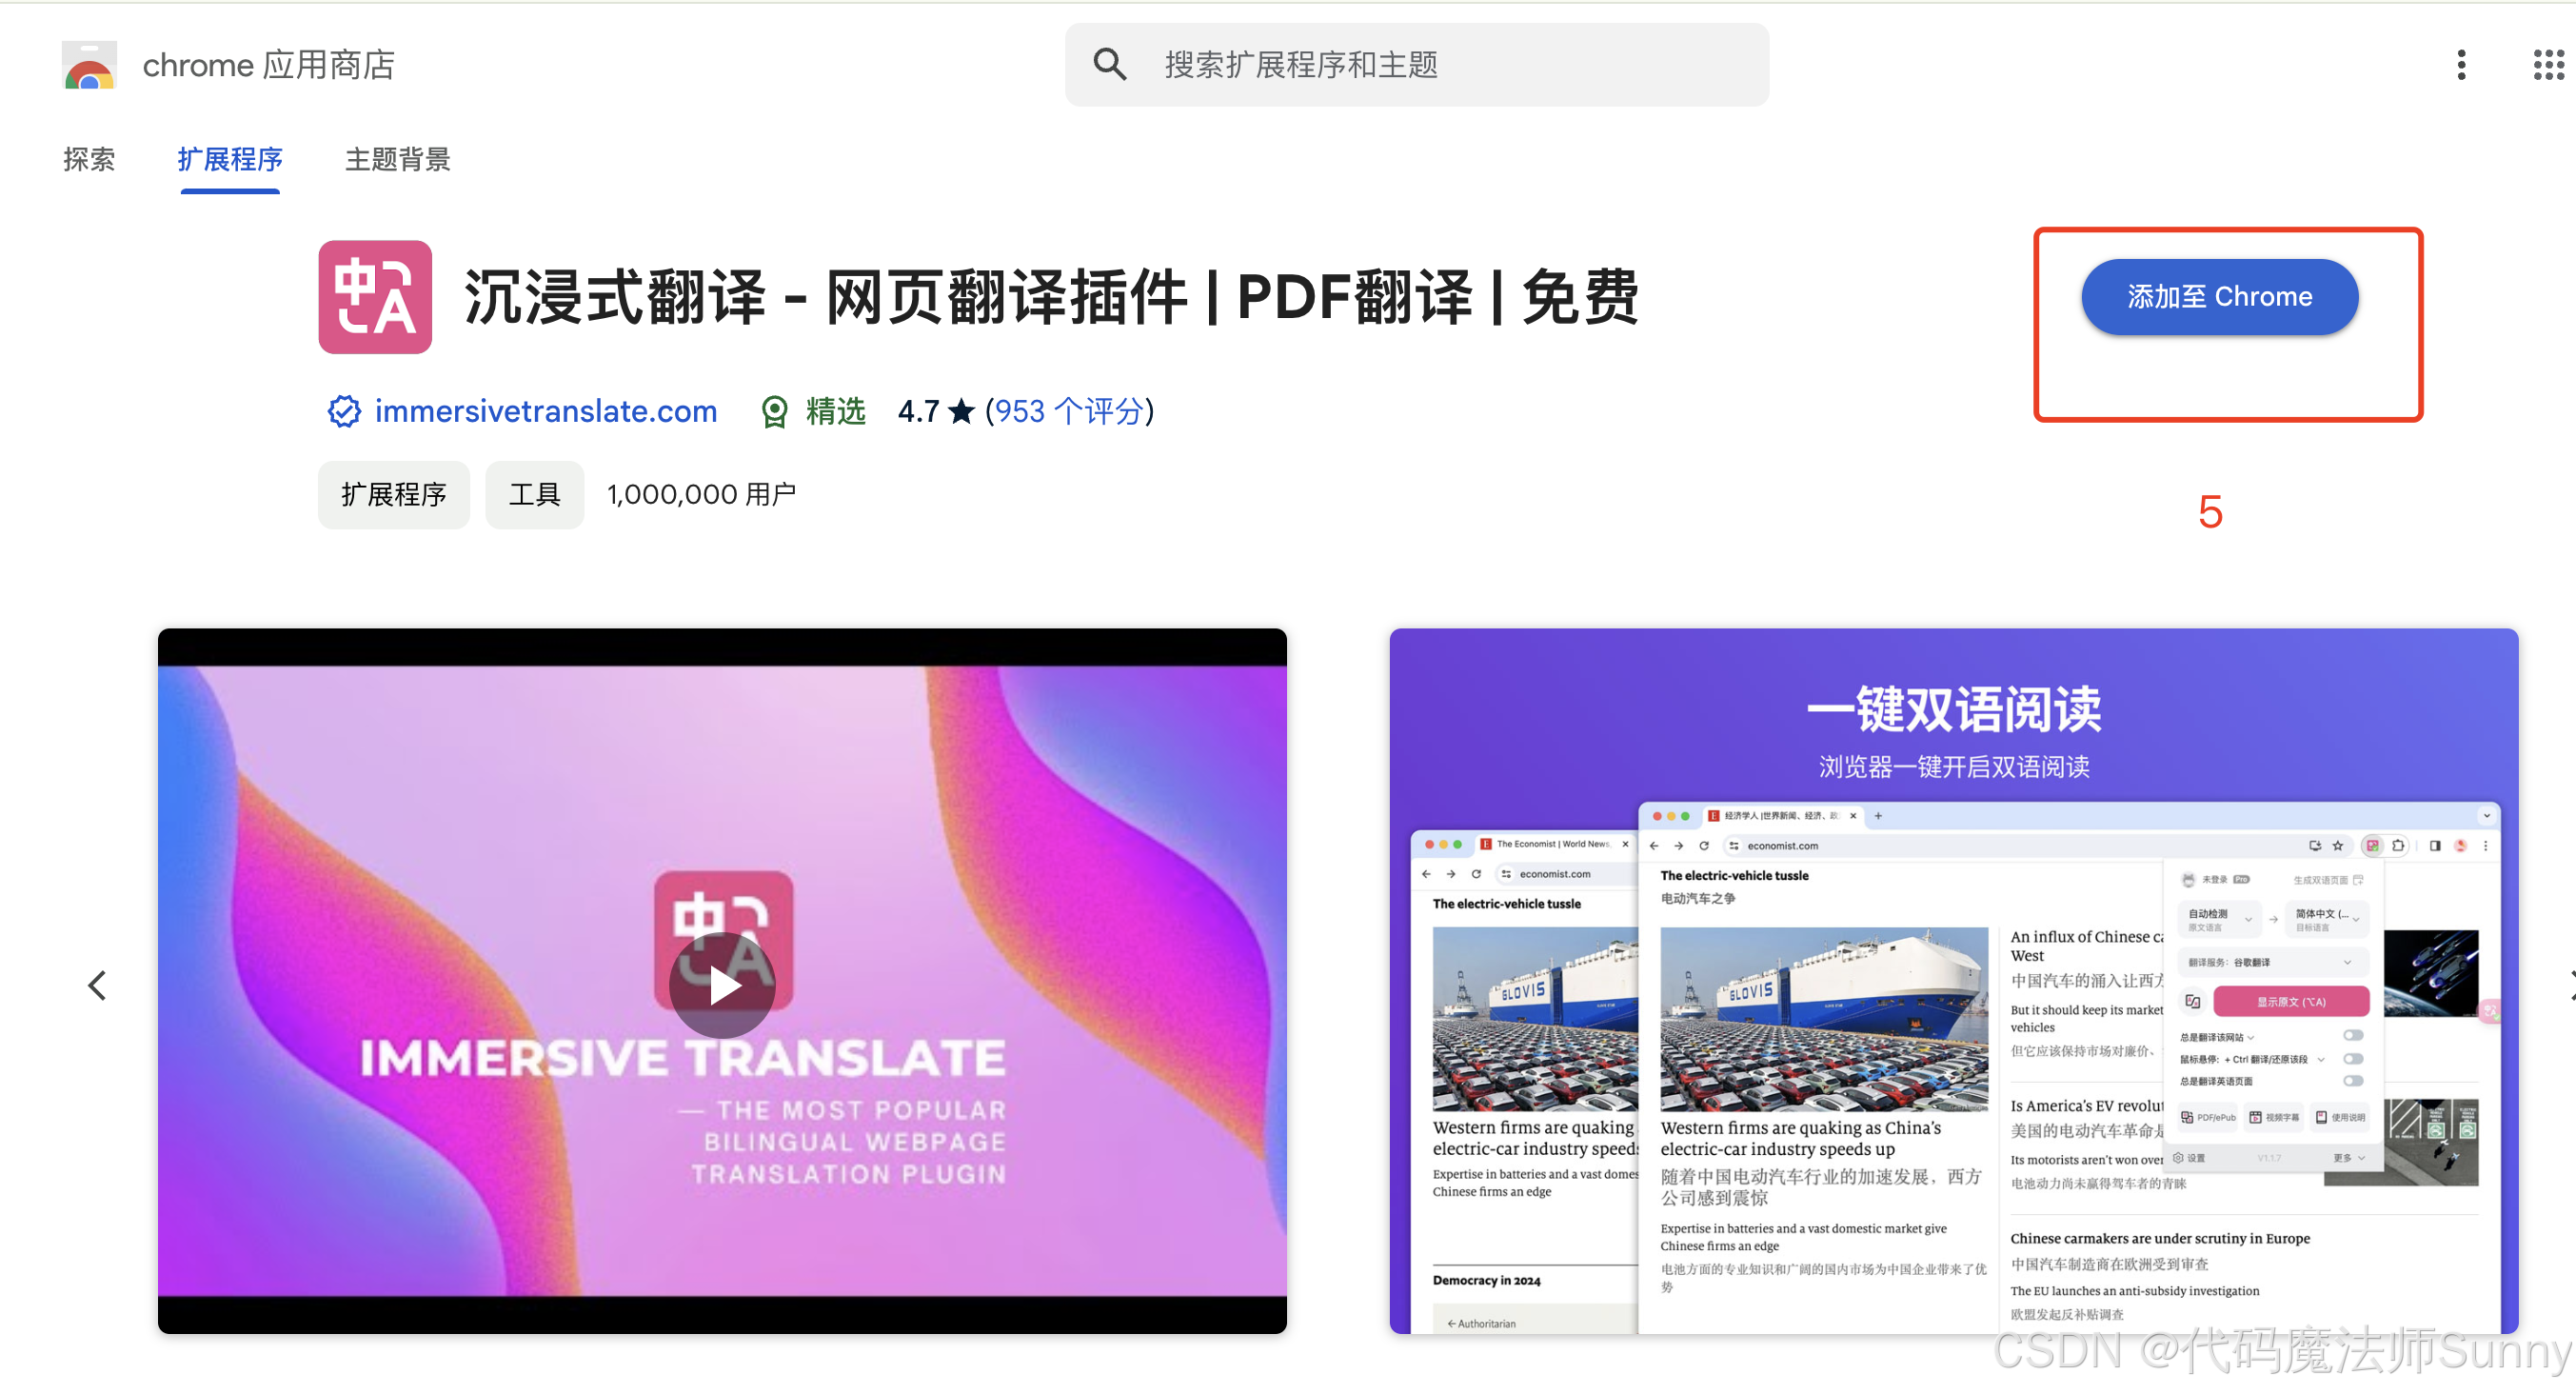The image size is (2576, 1394).
Task: Open the 一键双语阅读 screenshot thumbnail
Action: coord(1953,981)
